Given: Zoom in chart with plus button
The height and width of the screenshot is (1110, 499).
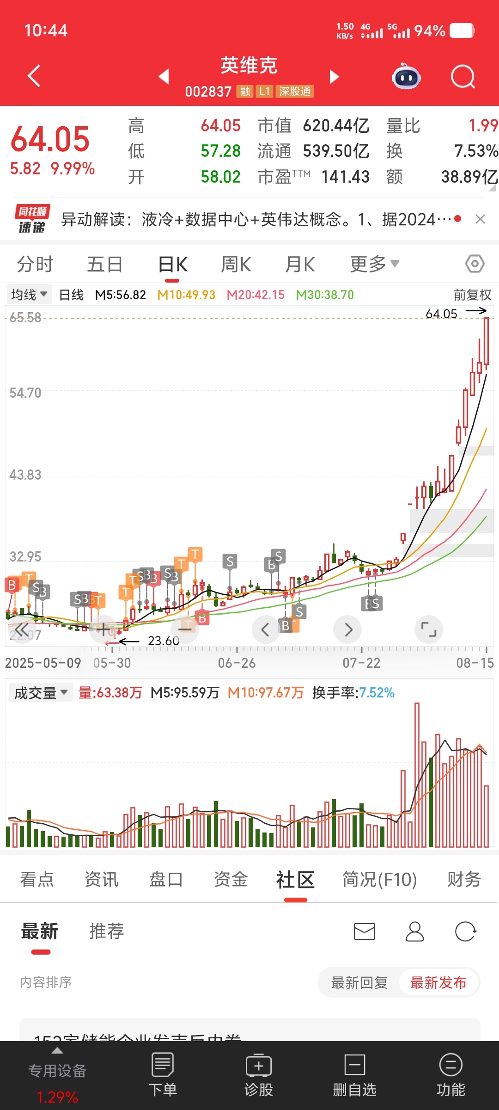Looking at the screenshot, I should (x=103, y=629).
